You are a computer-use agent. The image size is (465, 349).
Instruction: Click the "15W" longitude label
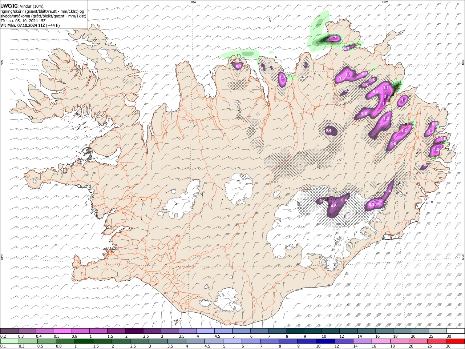click(x=384, y=2)
